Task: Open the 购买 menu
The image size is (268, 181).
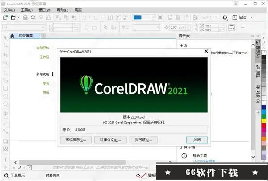Action: click(78, 10)
